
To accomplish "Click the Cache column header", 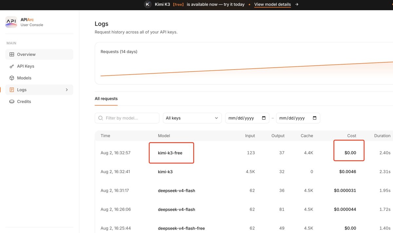I will pyautogui.click(x=307, y=136).
